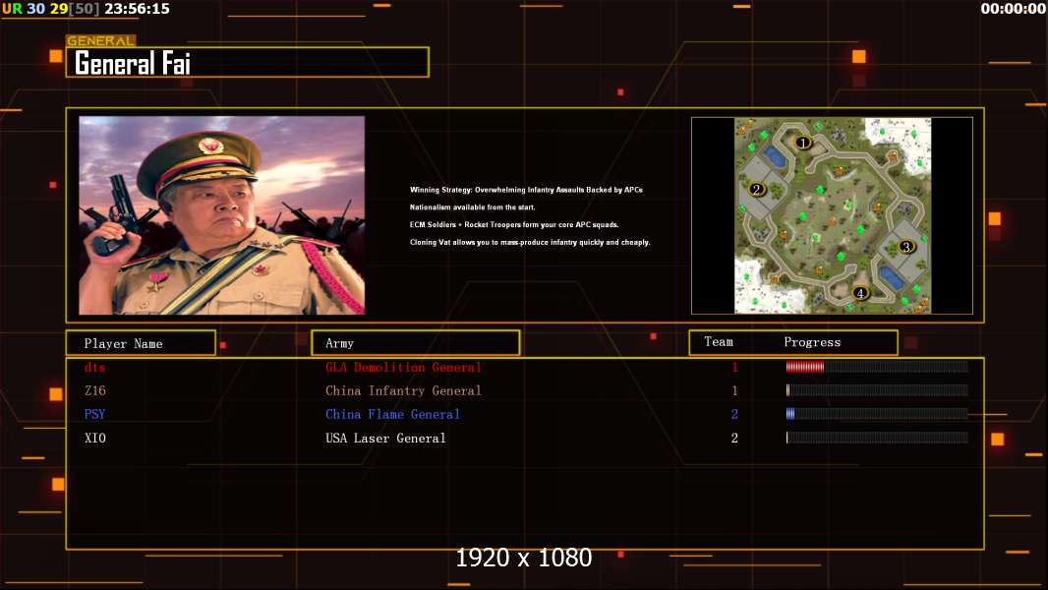Click USA Laser General army text
Screen dimensions: 1048x590
click(385, 438)
